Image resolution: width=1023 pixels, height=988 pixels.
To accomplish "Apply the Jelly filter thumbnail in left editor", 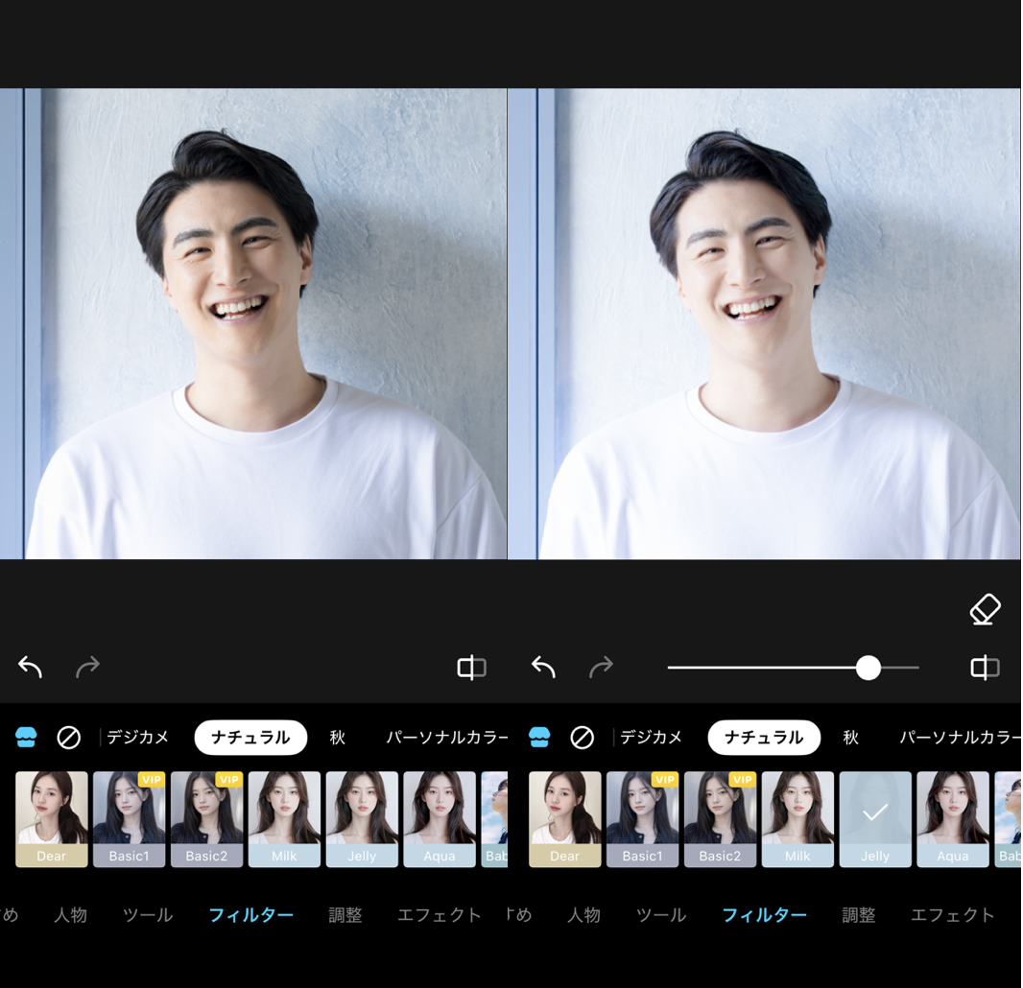I will tap(362, 818).
